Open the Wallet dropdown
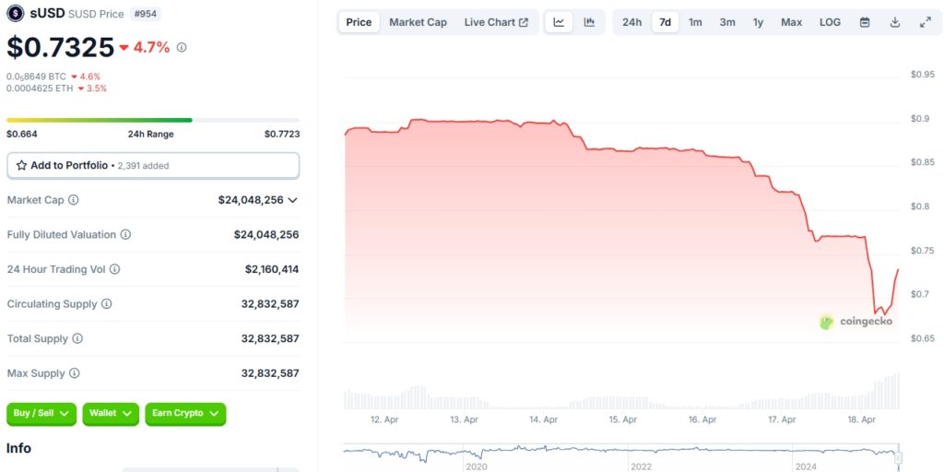 point(111,414)
